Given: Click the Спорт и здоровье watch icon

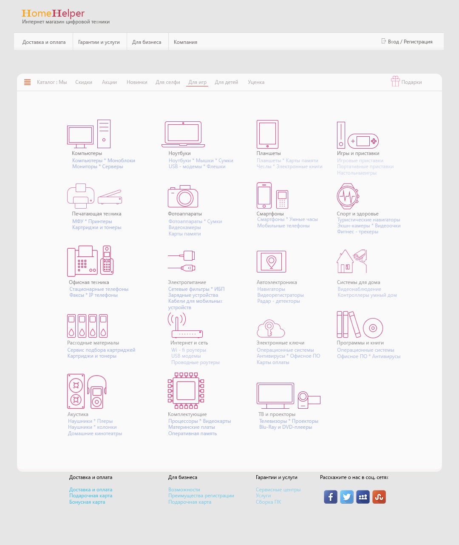Looking at the screenshot, I should (348, 196).
